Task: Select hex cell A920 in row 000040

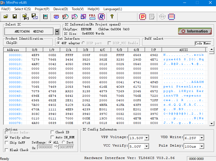Action: (69, 91)
